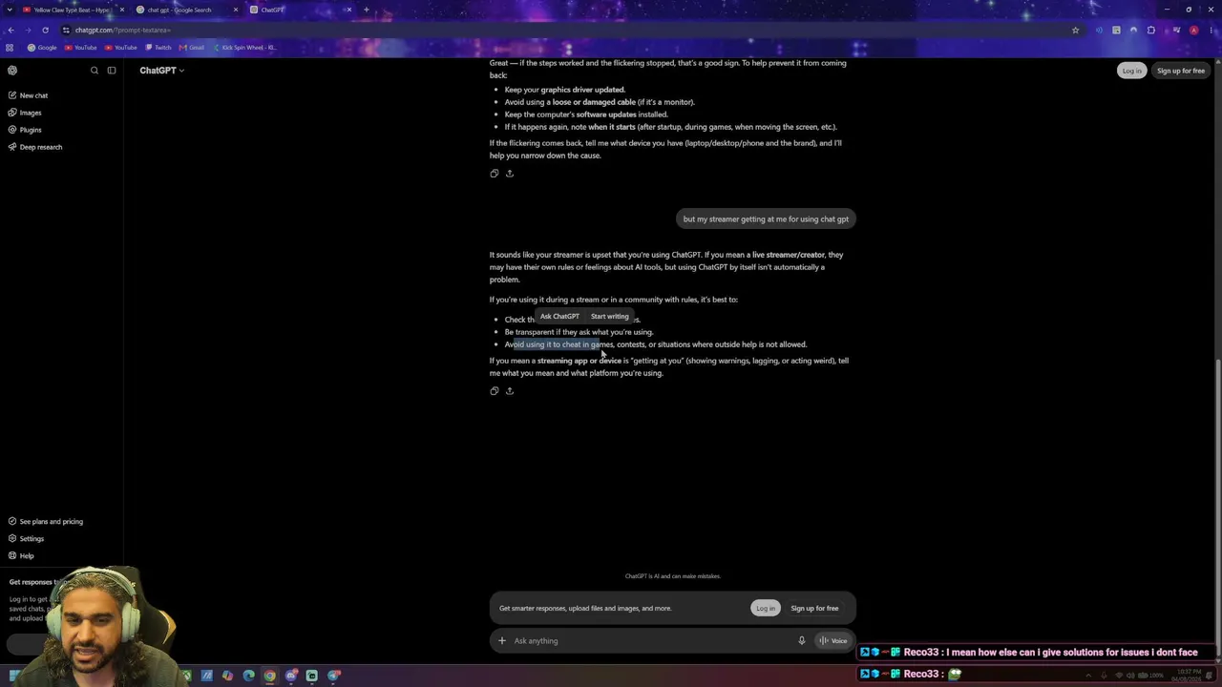Image resolution: width=1222 pixels, height=687 pixels.
Task: Click Ask ChatGPT in selection popup
Action: point(559,317)
